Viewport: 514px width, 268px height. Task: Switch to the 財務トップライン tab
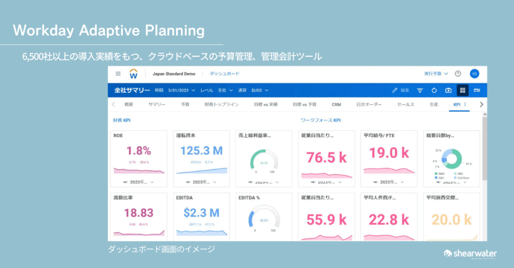point(221,104)
